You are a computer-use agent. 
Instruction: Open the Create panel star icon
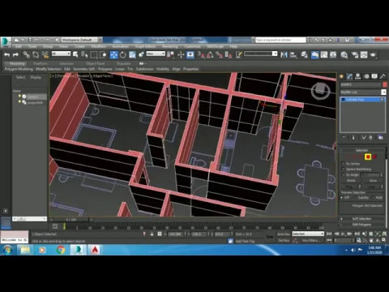click(341, 76)
